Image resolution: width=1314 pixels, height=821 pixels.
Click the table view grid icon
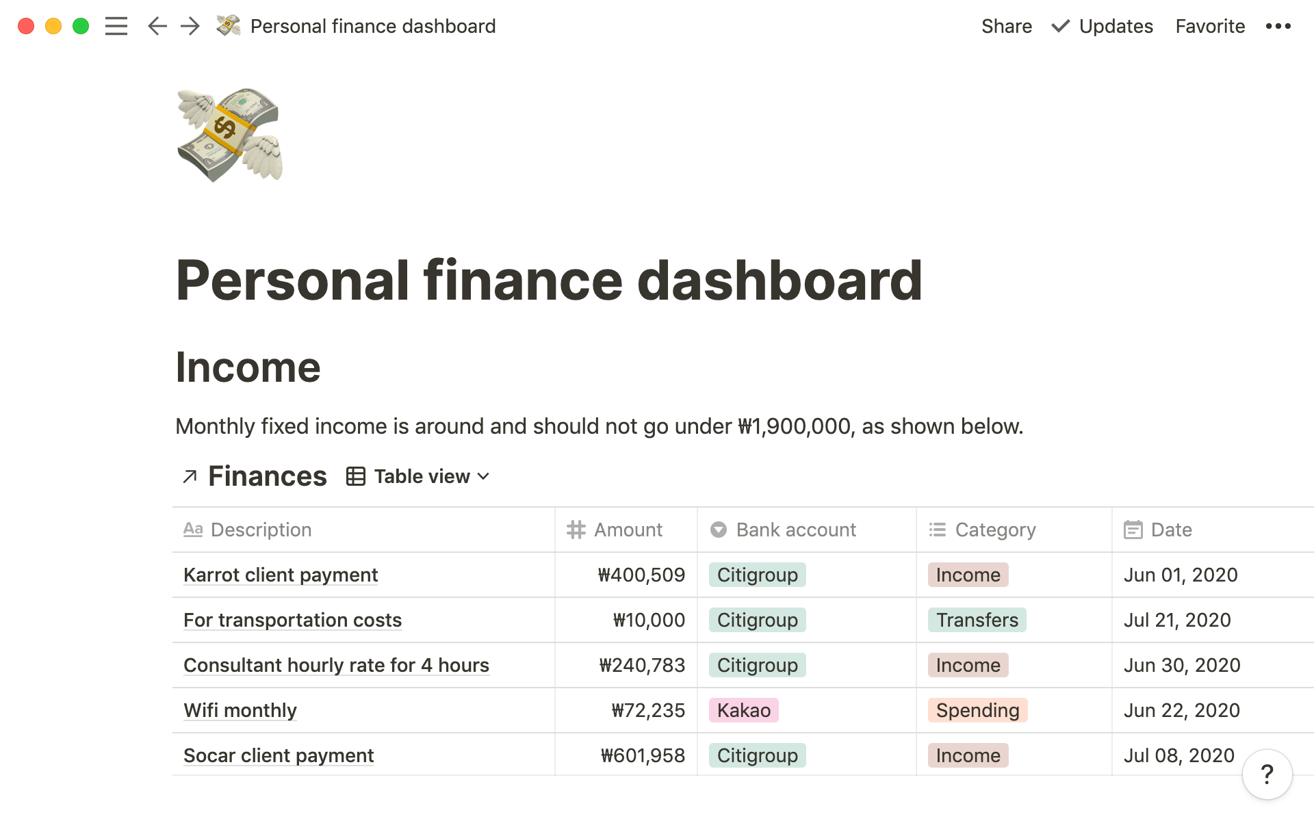[x=355, y=476]
